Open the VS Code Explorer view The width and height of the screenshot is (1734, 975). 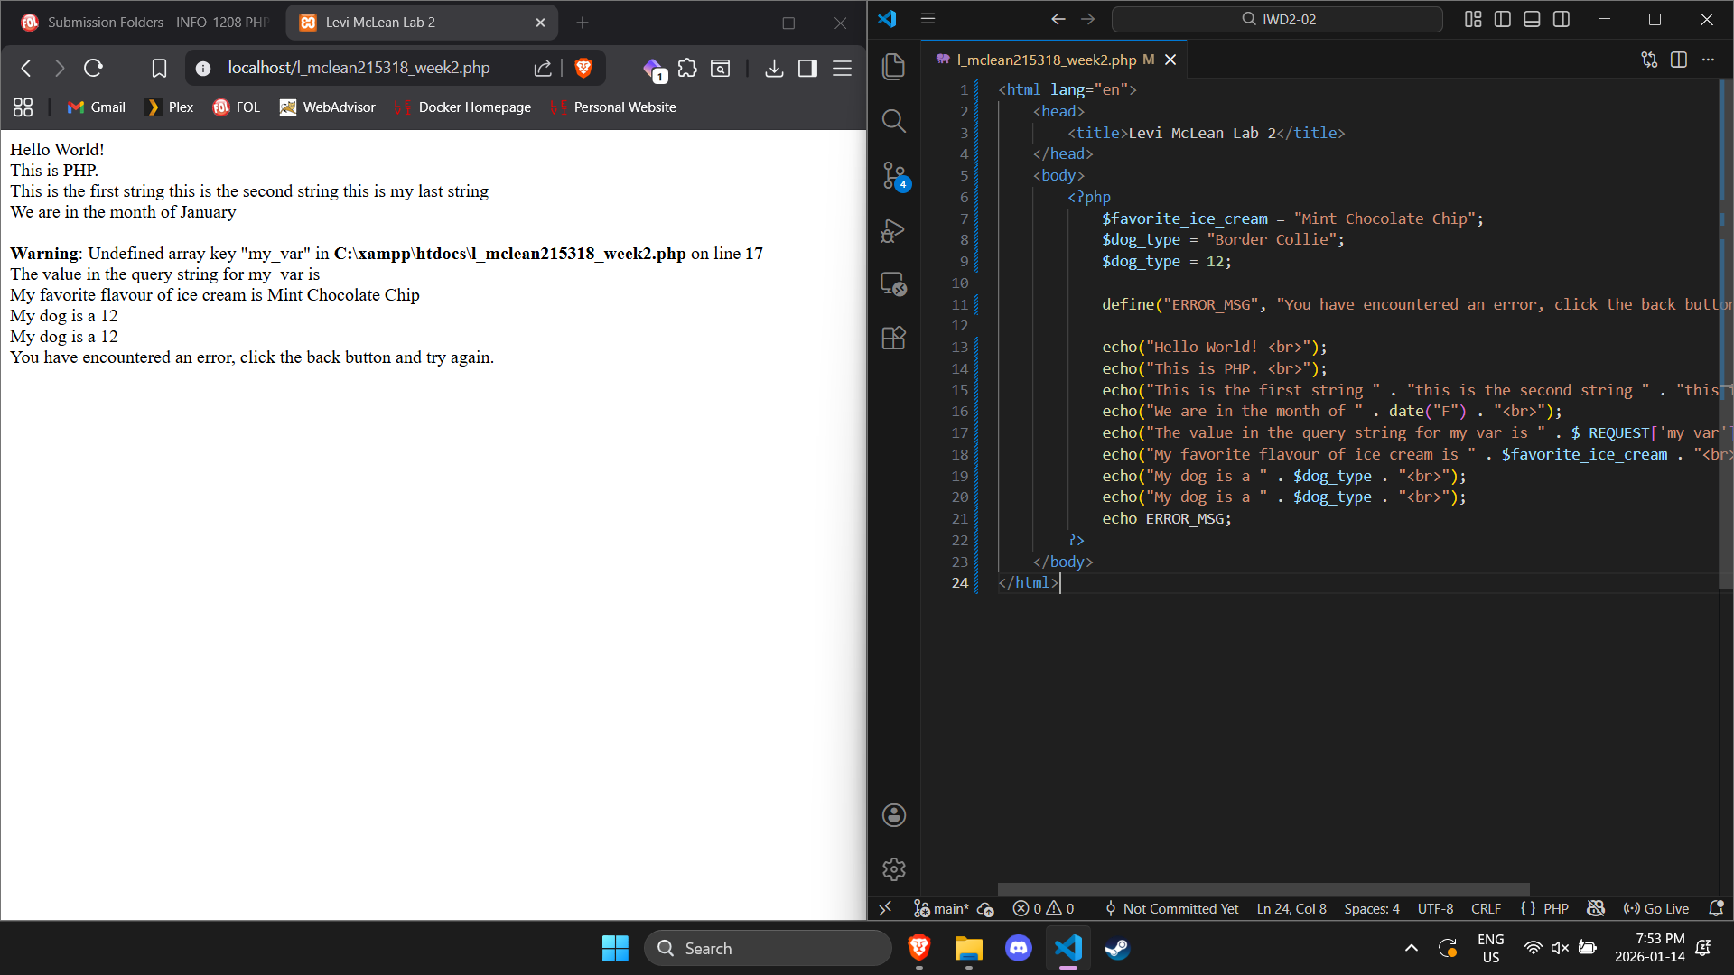893,67
